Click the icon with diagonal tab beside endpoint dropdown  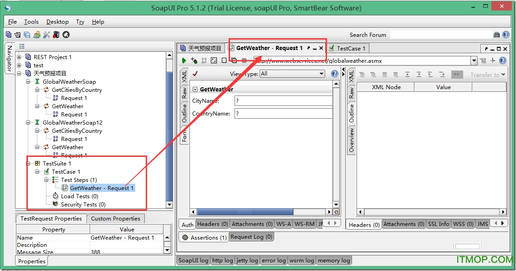click(483, 60)
